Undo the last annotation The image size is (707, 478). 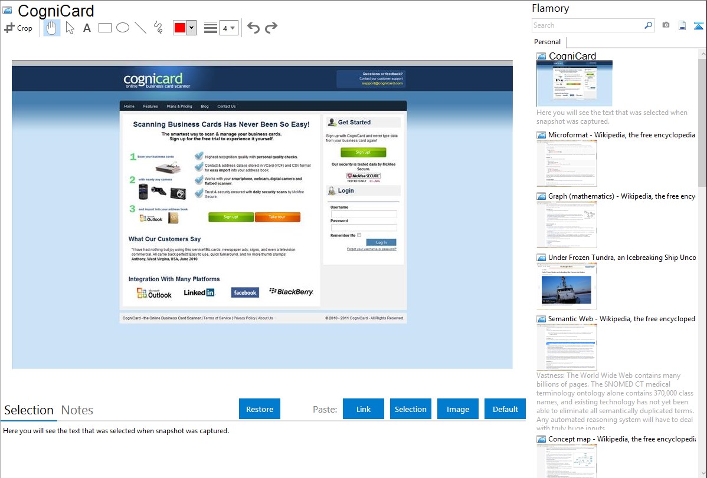coord(253,28)
